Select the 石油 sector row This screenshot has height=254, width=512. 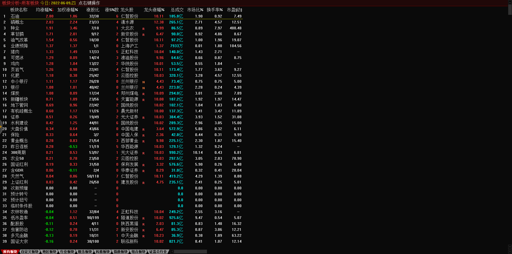click(15, 16)
